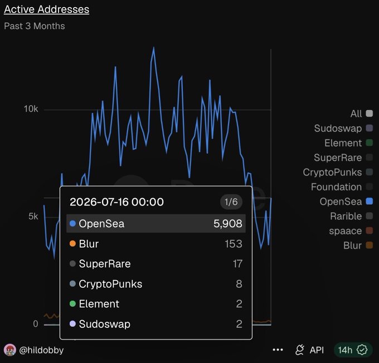Click the hildobby avatar image
The width and height of the screenshot is (379, 363).
pos(10,350)
